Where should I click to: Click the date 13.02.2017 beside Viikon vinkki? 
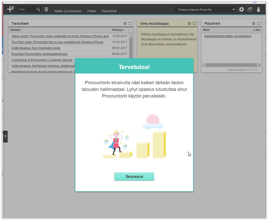tap(120, 36)
